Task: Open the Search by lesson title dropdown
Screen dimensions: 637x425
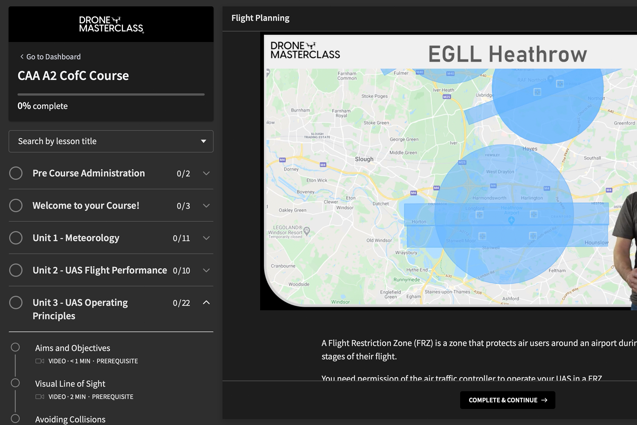Action: (x=111, y=141)
